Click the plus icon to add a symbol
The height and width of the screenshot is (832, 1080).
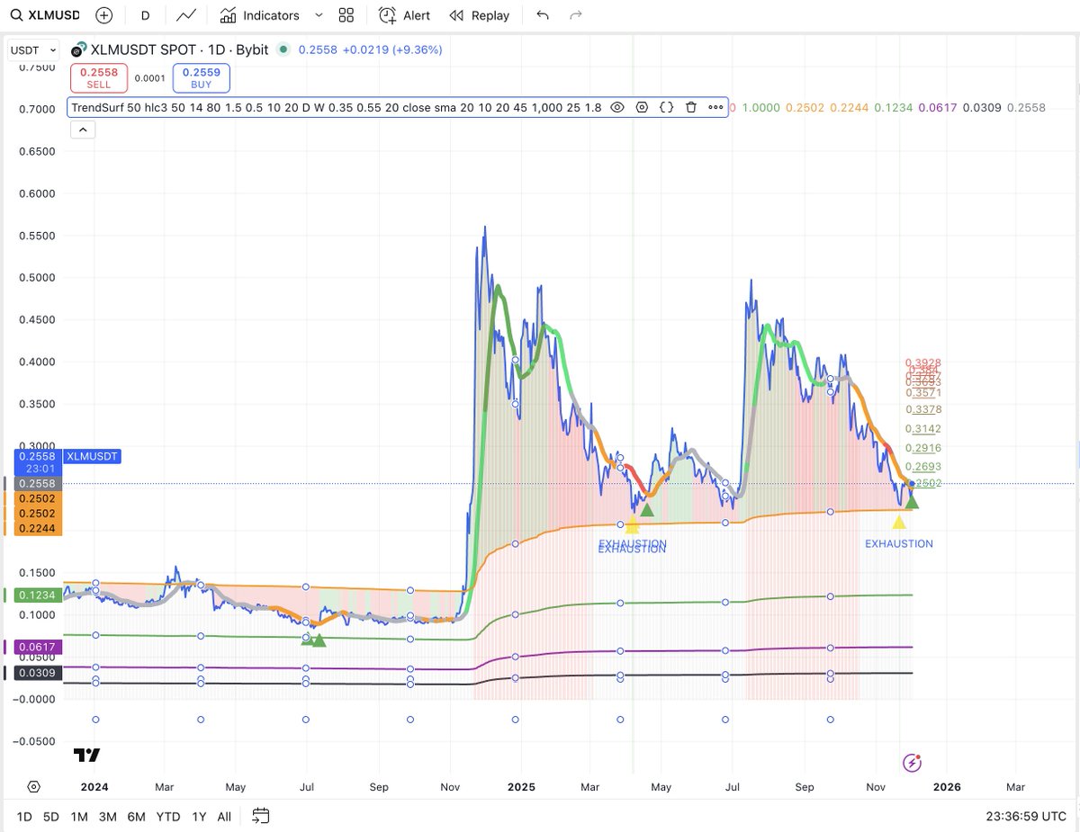[x=103, y=15]
